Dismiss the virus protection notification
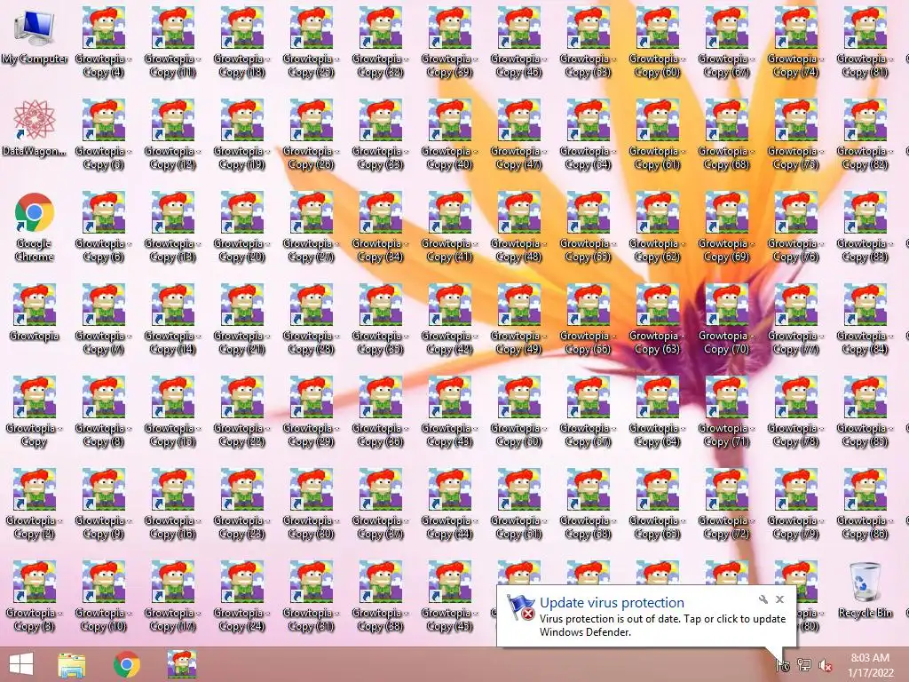Viewport: 909px width, 682px height. [x=779, y=599]
